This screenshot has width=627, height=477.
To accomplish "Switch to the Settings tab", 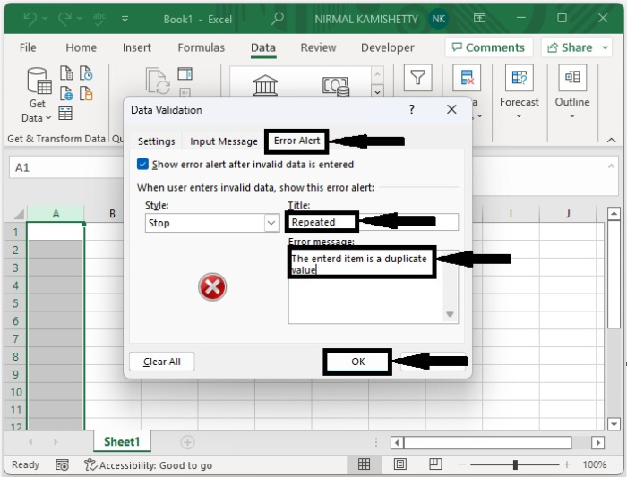I will [x=157, y=141].
